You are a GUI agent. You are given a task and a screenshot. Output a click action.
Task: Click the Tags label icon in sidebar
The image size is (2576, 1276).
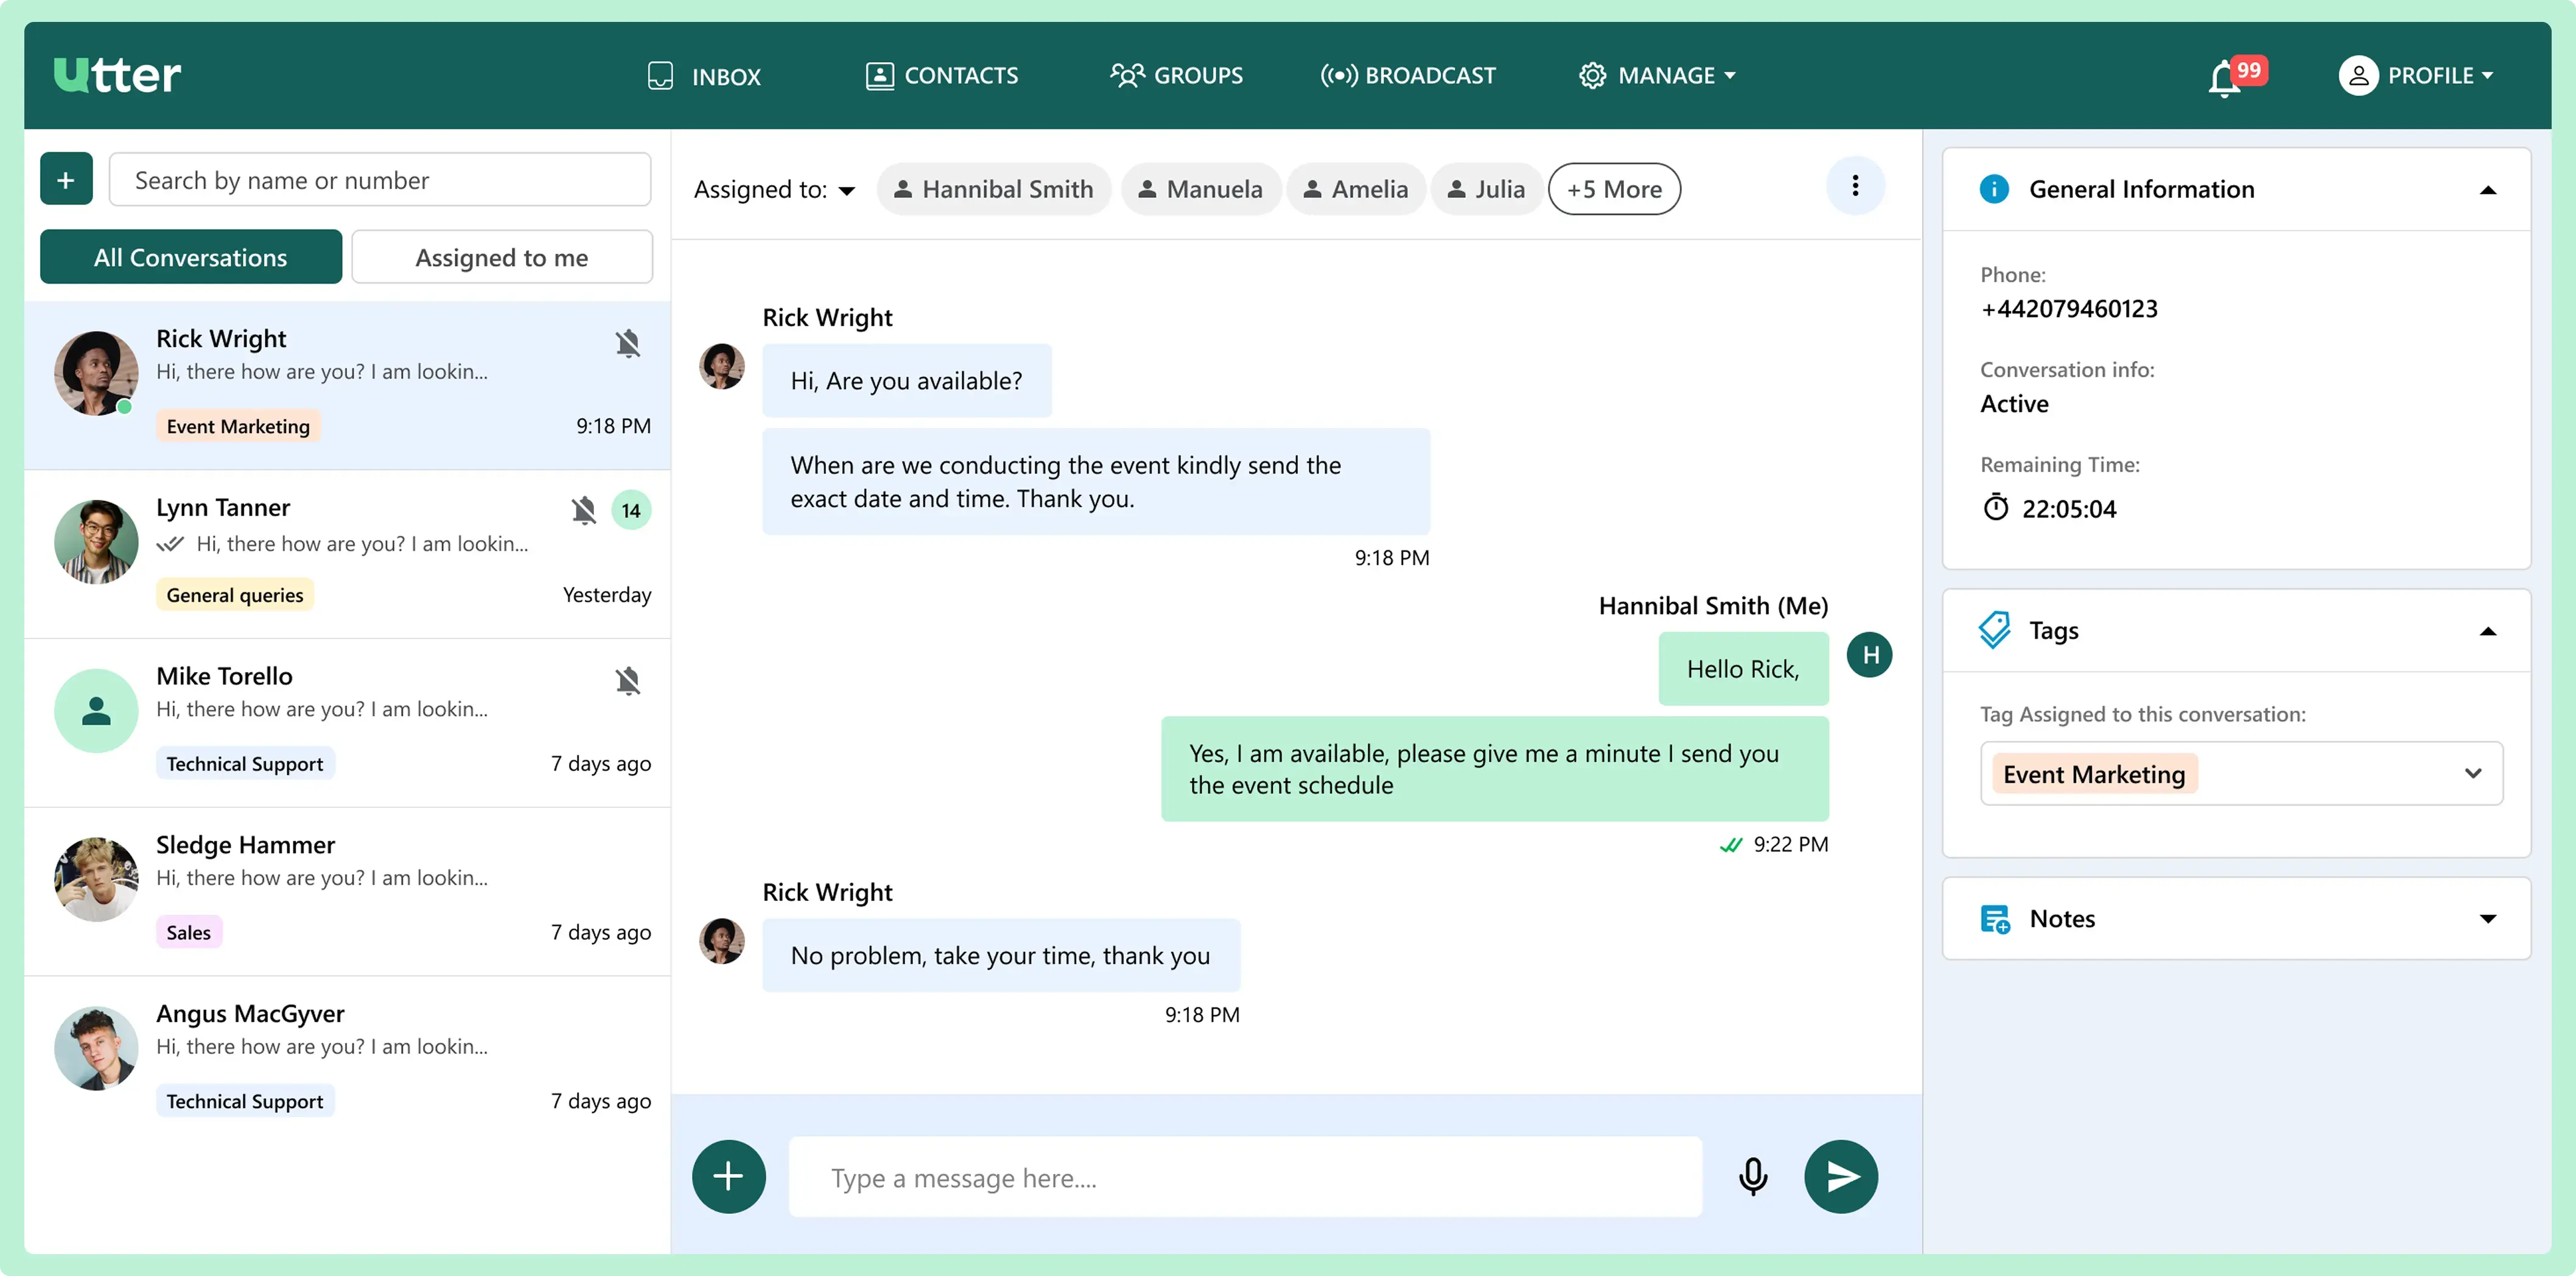point(1994,630)
